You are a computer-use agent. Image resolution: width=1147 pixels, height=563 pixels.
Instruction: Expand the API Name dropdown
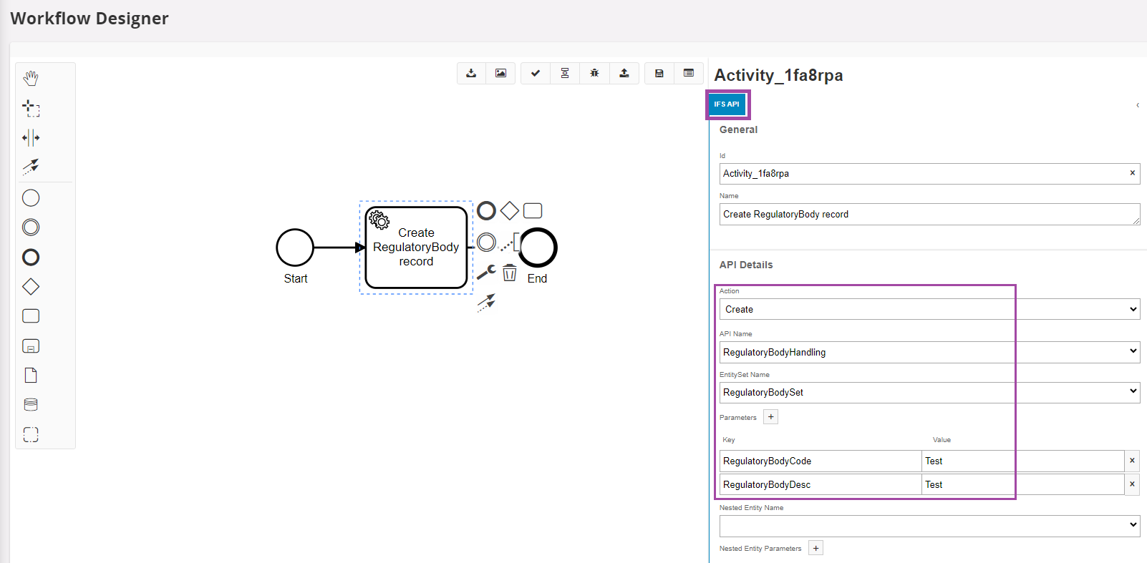(x=929, y=352)
